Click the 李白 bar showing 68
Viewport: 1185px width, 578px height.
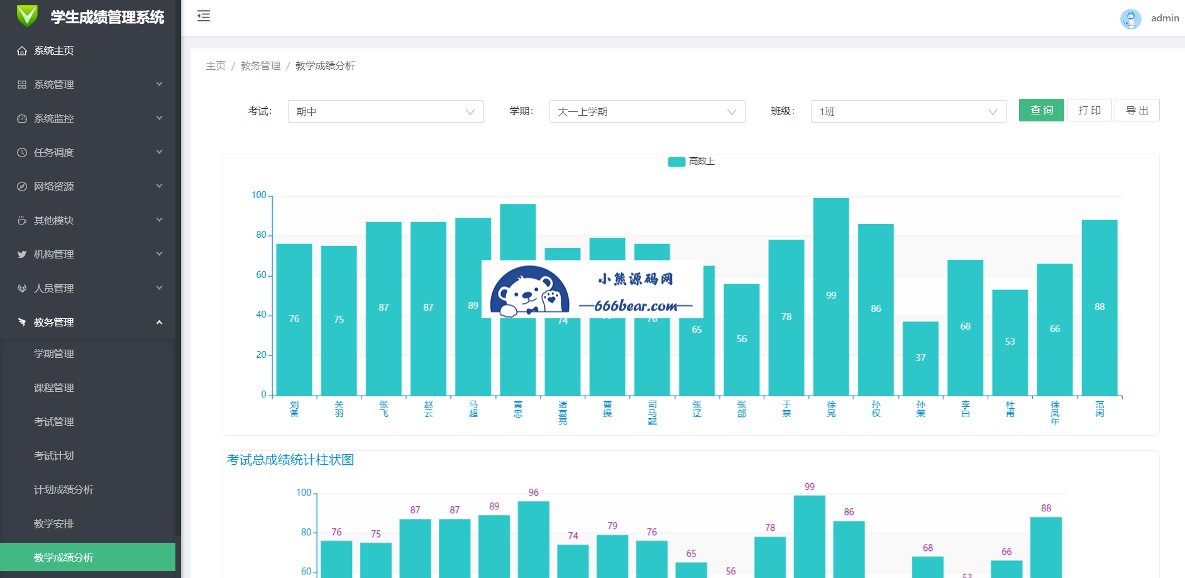pyautogui.click(x=966, y=328)
